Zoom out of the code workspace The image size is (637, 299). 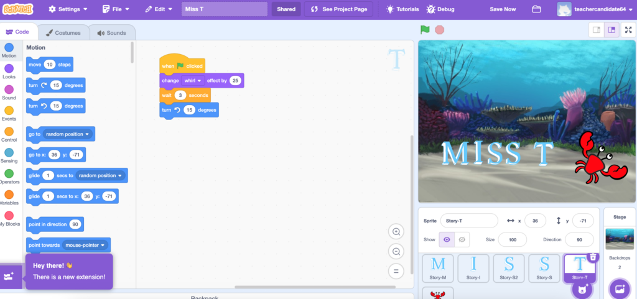(x=396, y=251)
